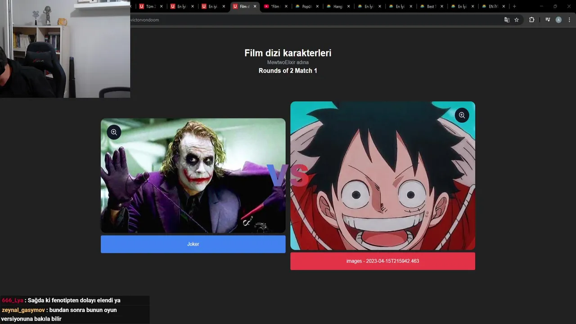Magnify the Joker image with its zoom icon
This screenshot has height=324, width=576.
(x=114, y=132)
